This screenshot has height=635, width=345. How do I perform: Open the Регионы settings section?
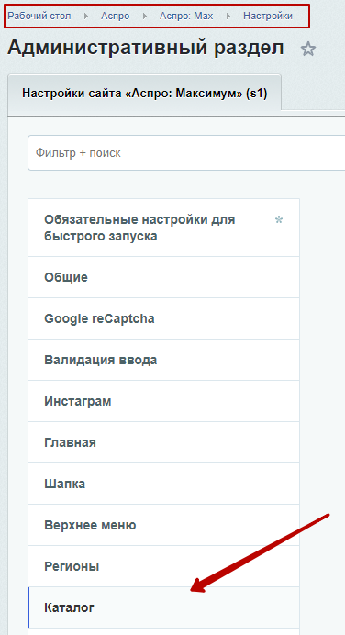point(163,566)
